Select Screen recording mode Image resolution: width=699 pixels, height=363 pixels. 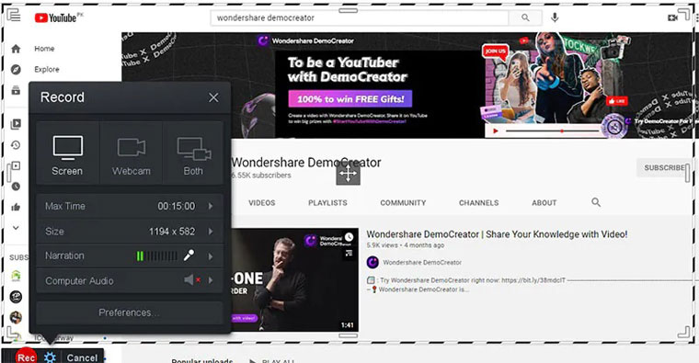(67, 153)
